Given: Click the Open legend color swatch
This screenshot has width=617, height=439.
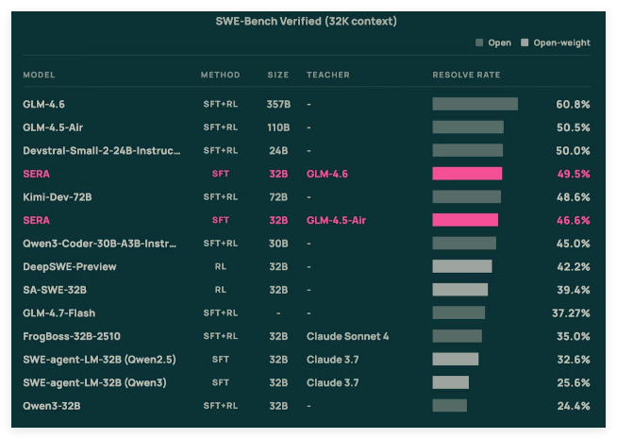Looking at the screenshot, I should coord(480,42).
